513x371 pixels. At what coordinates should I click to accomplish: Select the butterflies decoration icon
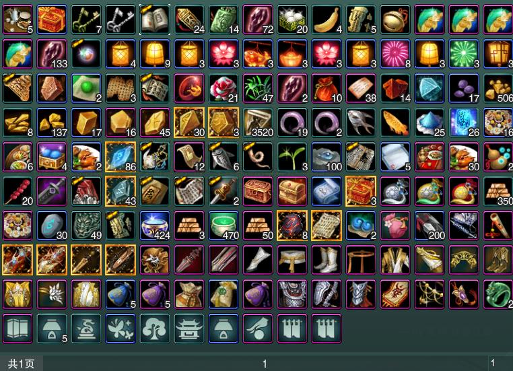coord(121,329)
